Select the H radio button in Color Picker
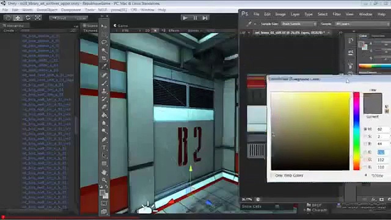The height and width of the screenshot is (220, 391). coord(366,129)
